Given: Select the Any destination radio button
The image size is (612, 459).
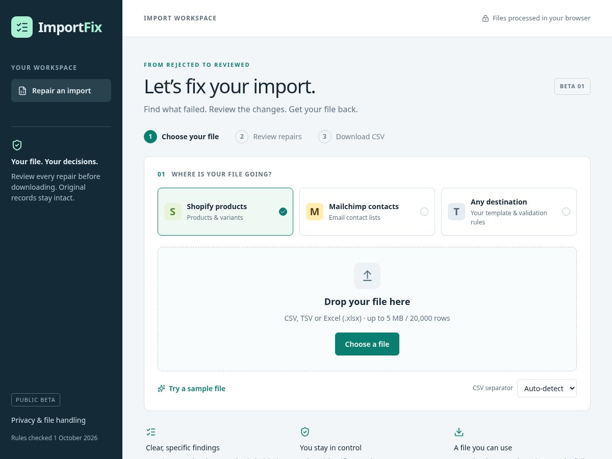Looking at the screenshot, I should [x=566, y=212].
